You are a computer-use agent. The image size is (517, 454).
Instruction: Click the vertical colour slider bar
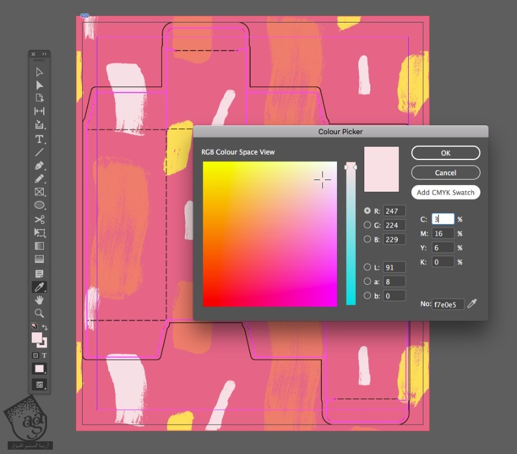(x=350, y=234)
